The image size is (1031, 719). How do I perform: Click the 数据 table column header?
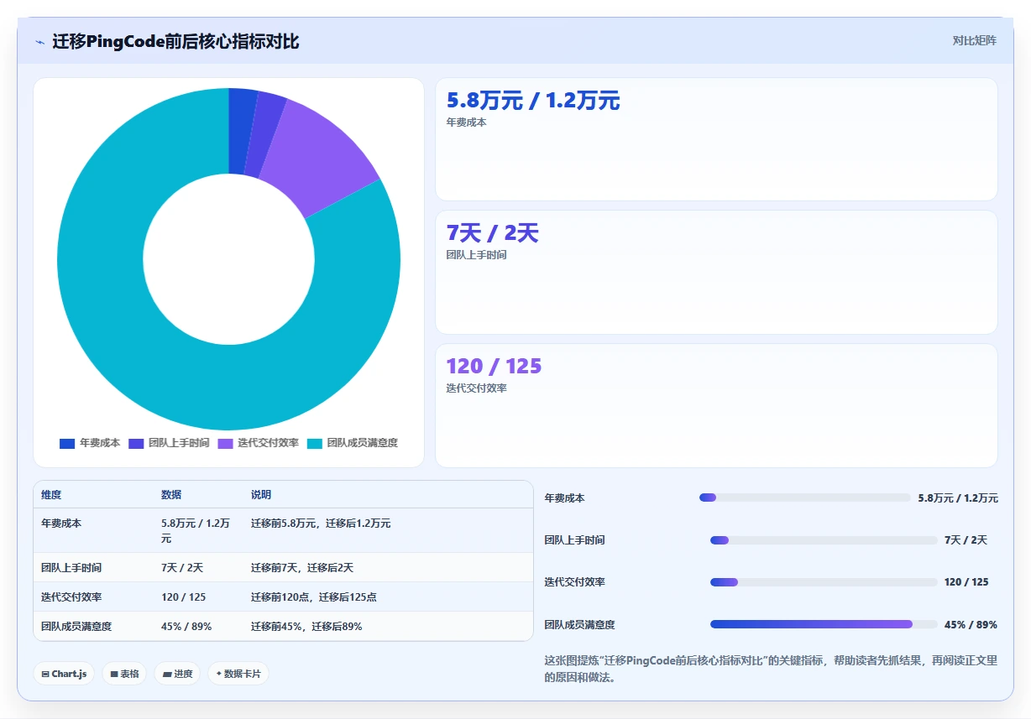171,495
